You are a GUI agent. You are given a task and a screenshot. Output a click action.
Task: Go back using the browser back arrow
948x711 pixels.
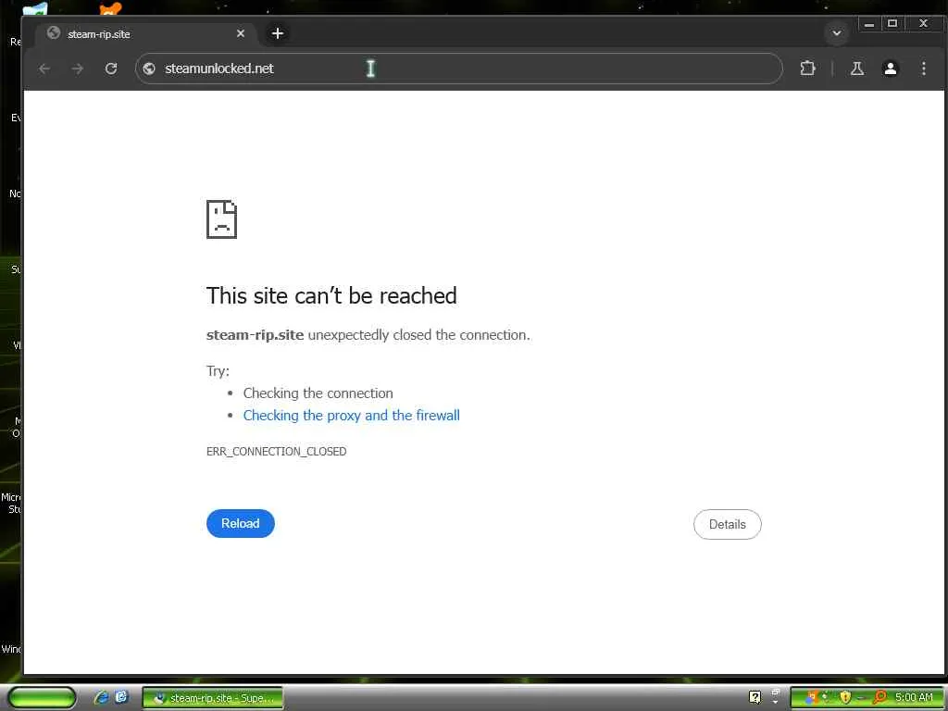pyautogui.click(x=44, y=69)
